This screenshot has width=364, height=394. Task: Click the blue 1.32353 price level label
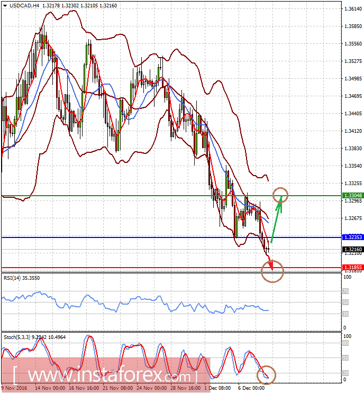pos(353,237)
